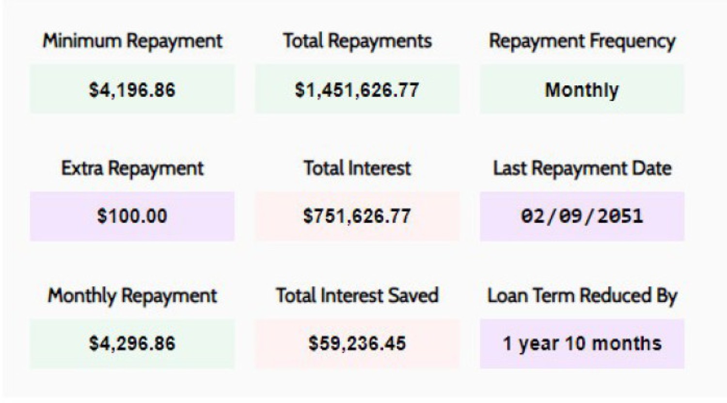Select the year 2051 in the date field
The height and width of the screenshot is (403, 727).
(620, 216)
